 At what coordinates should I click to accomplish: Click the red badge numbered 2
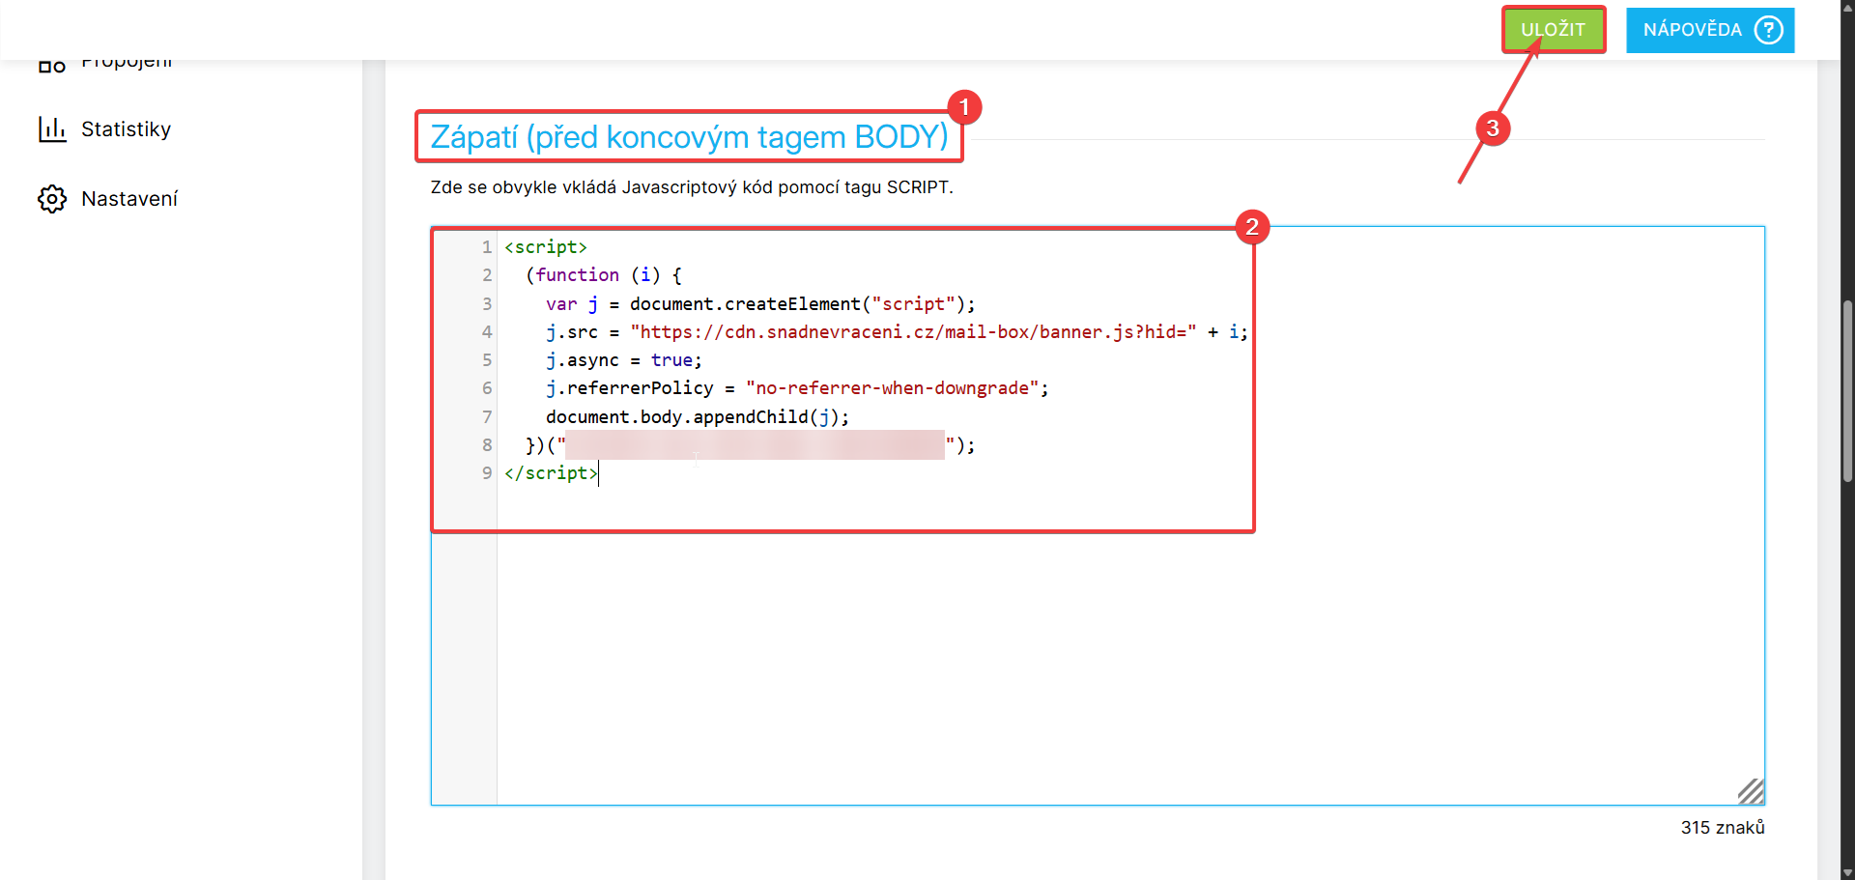(1251, 227)
